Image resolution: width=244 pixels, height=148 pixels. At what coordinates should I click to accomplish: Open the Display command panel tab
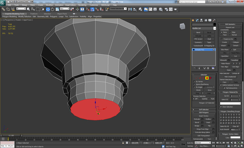(210, 20)
